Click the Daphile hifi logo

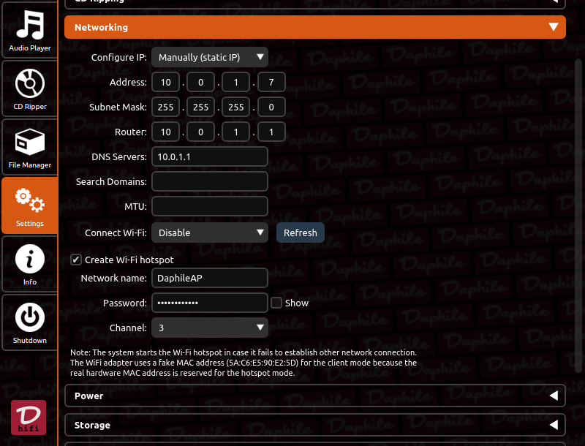coord(29,417)
